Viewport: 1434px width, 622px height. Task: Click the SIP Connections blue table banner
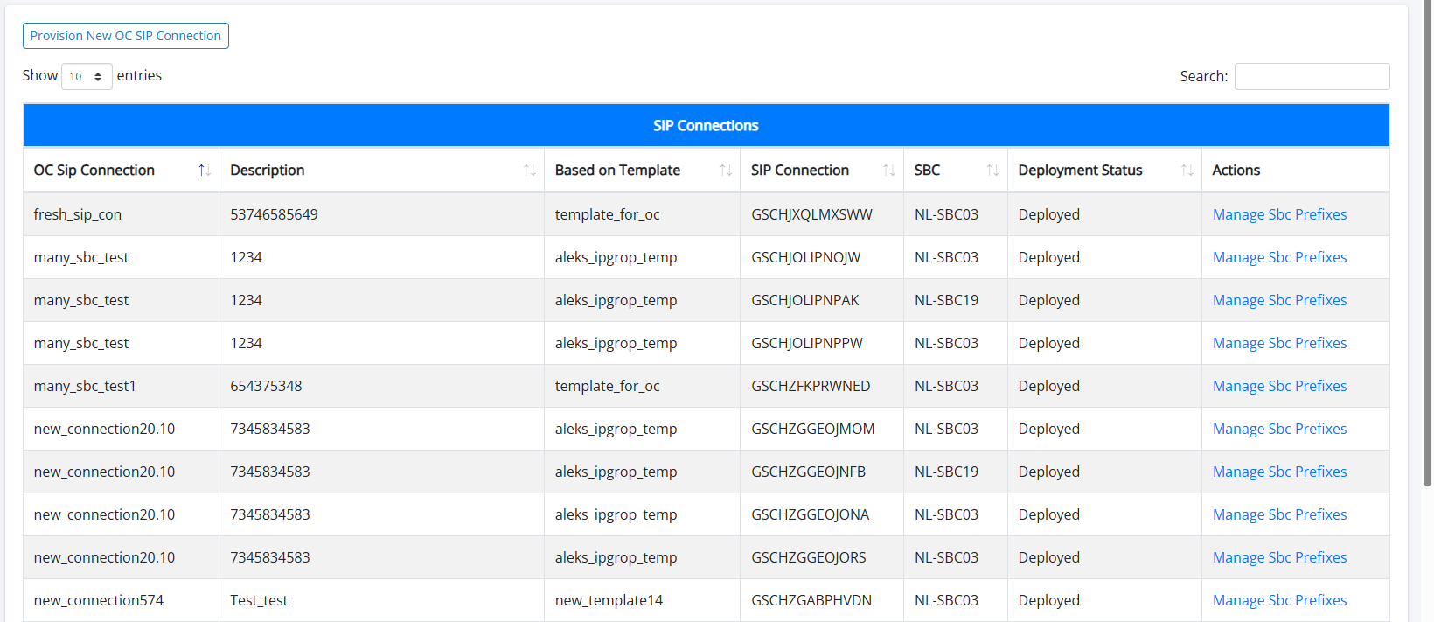pos(706,126)
